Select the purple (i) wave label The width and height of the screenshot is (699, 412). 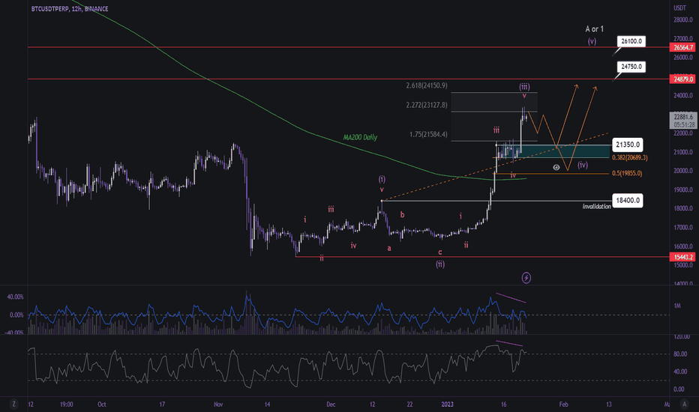382,179
